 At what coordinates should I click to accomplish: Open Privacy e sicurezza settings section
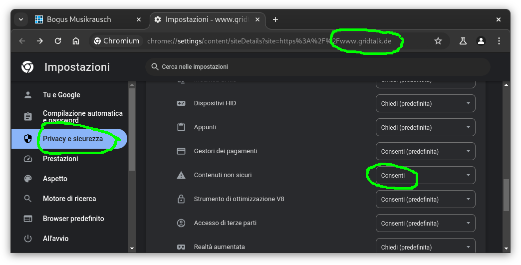72,139
